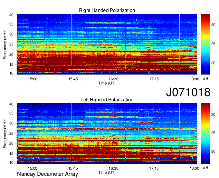219x178 pixels.
Task: Click 40 MHz tick on Left Handed plot
Action: click(11, 104)
